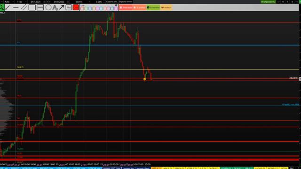Click the green Screenshot button

tap(153, 8)
